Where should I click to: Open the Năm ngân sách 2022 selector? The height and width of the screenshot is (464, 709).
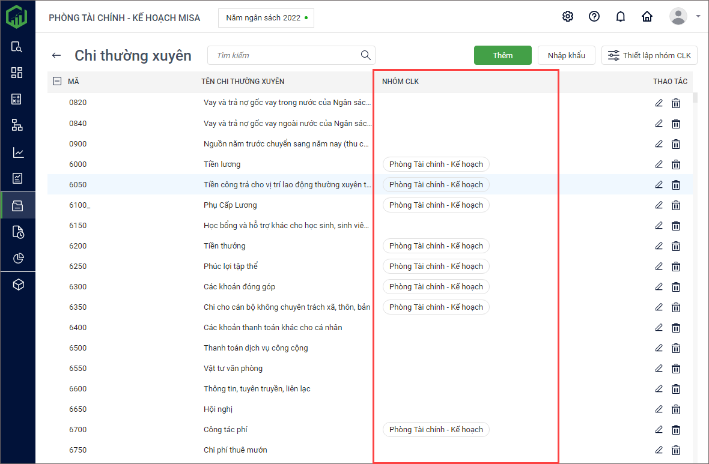click(x=266, y=18)
